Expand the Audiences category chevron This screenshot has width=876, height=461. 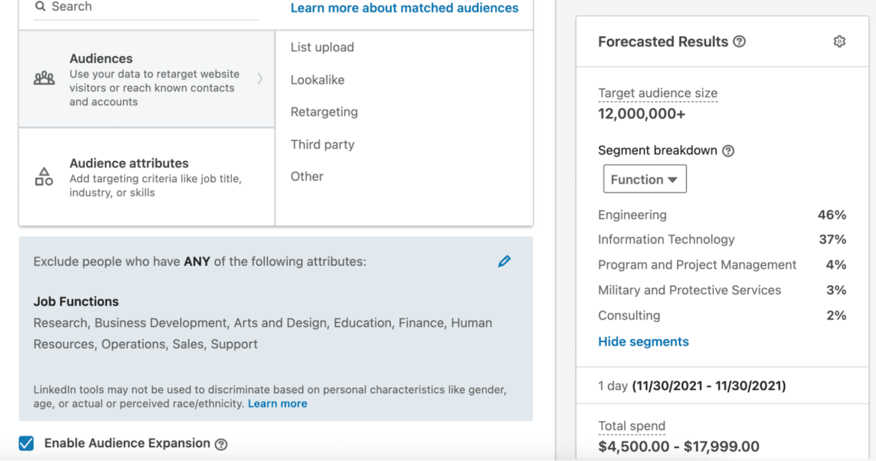coord(260,78)
